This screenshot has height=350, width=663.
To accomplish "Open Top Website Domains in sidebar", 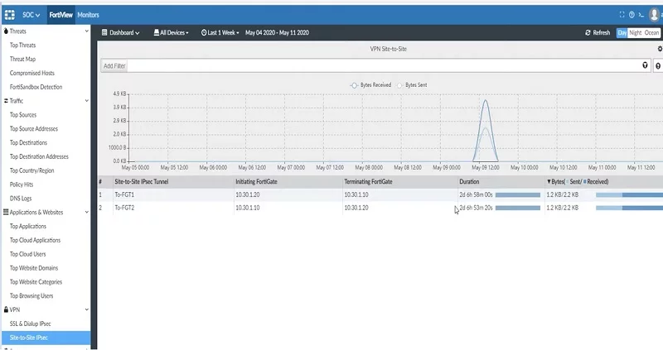I will [x=34, y=268].
